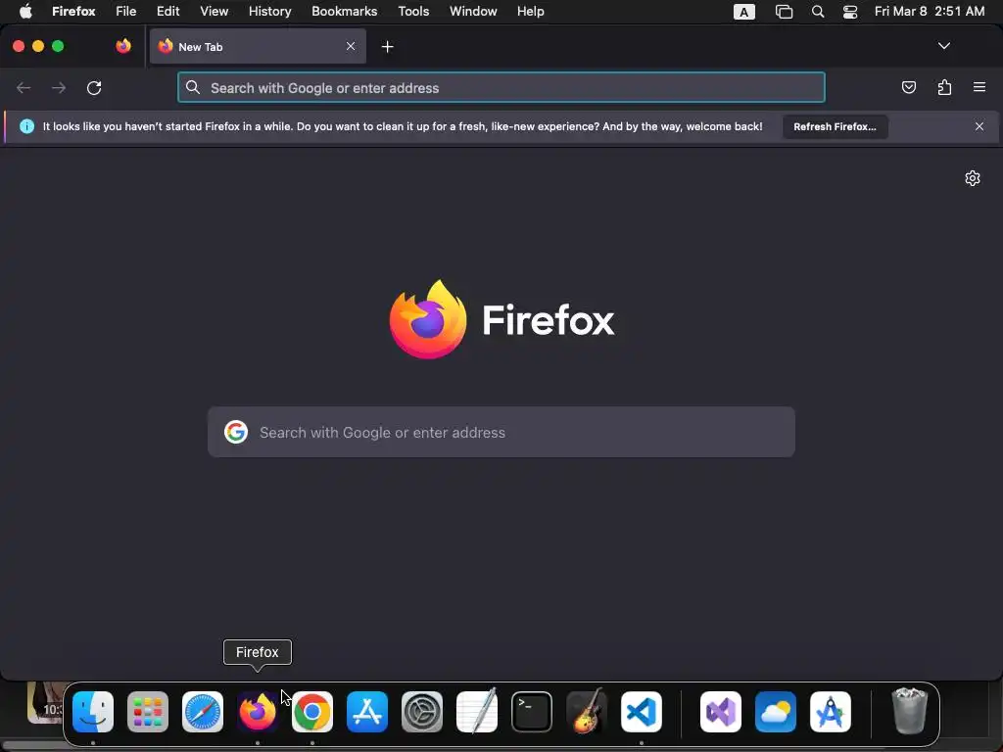
Task: Open the Weather app from the Dock
Action: click(776, 712)
